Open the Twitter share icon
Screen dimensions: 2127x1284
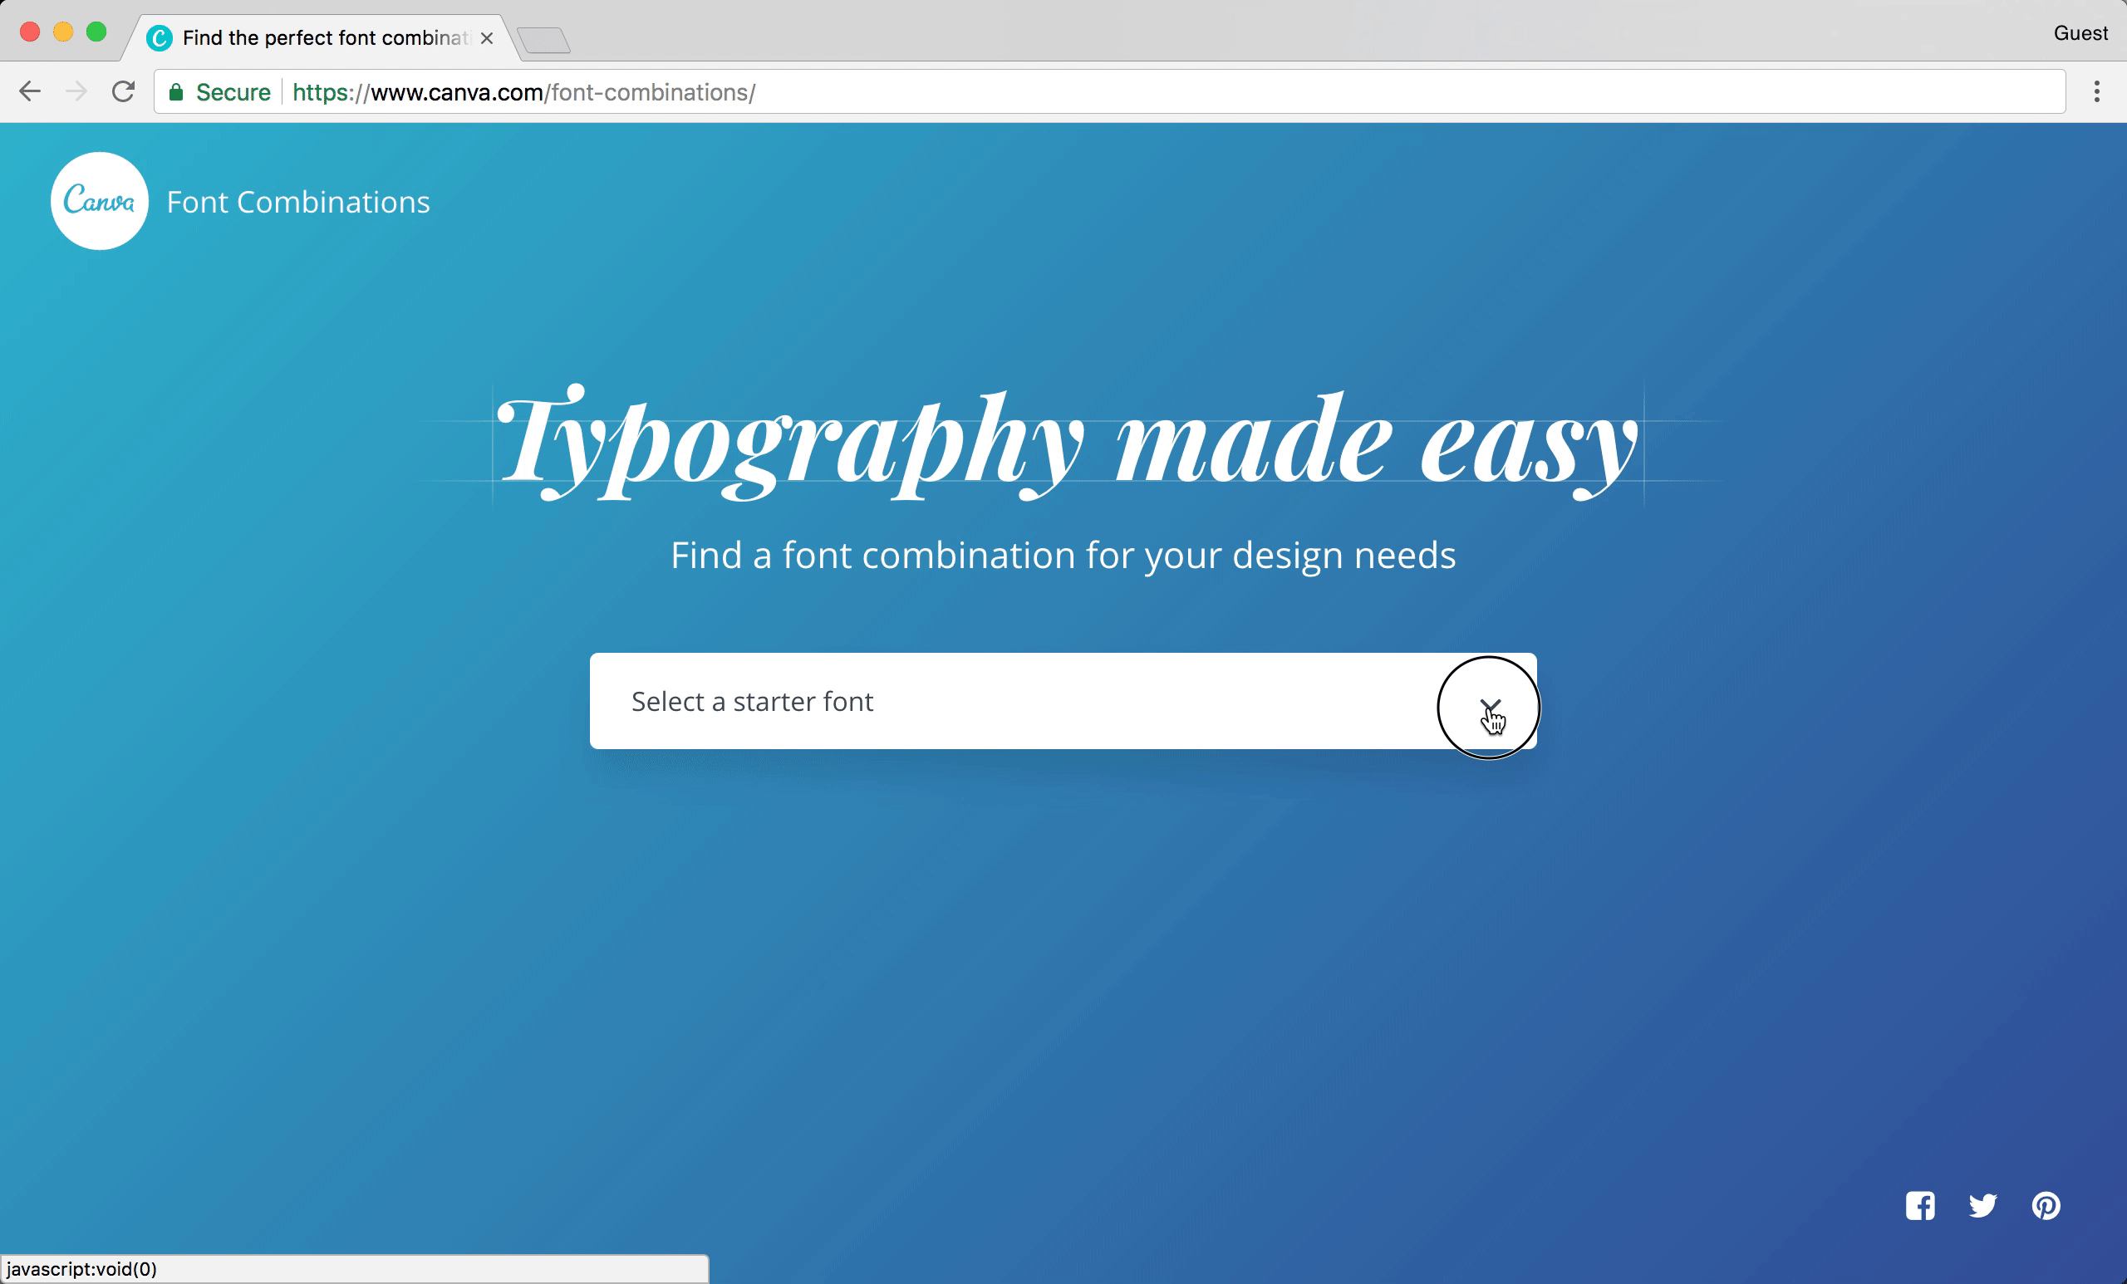pos(1982,1205)
